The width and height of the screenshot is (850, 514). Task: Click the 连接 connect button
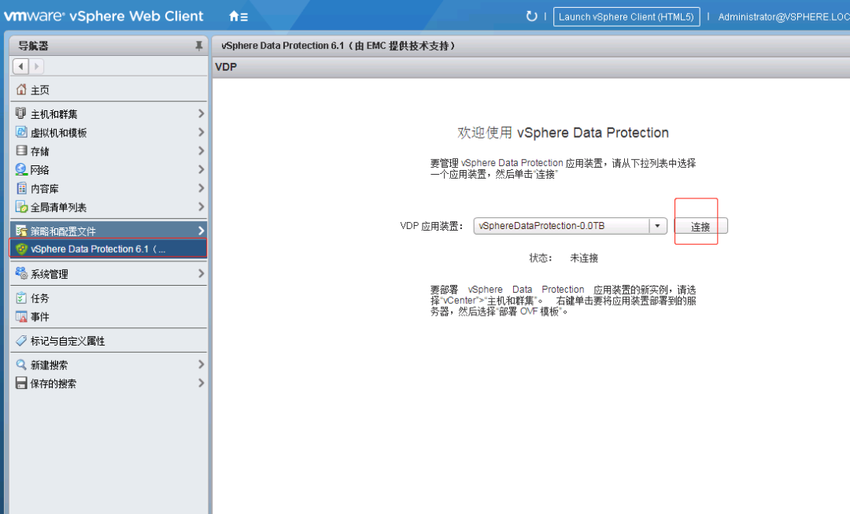tap(700, 226)
